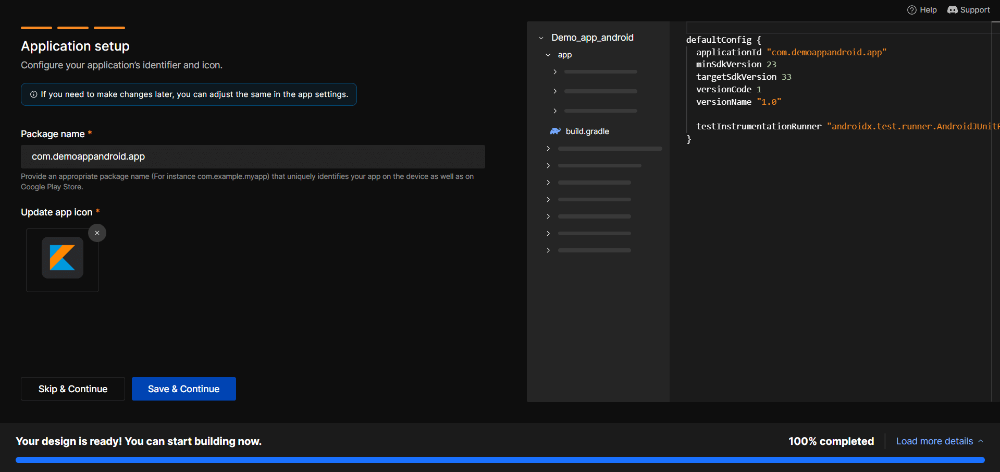Expand the first subfolder under app
Viewport: 1000px width, 472px height.
click(555, 72)
